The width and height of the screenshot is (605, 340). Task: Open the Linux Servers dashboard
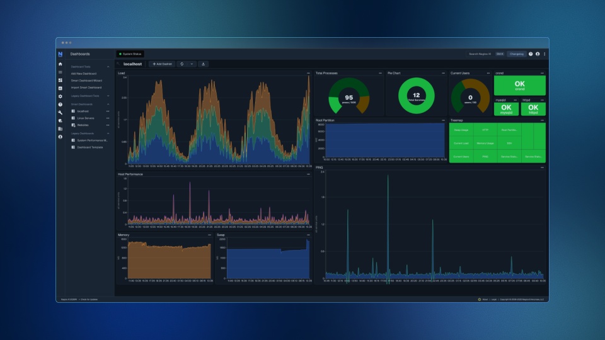(86, 118)
